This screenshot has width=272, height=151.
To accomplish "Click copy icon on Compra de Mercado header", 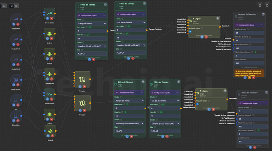I will pos(263,14).
